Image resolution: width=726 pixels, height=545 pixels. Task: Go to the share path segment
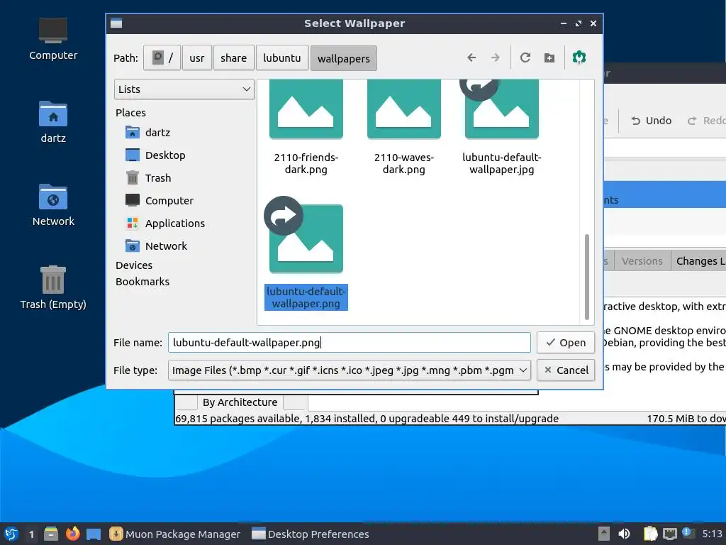[x=234, y=58]
